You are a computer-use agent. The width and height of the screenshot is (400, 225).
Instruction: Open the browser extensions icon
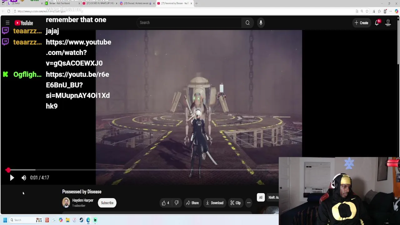tap(374, 11)
